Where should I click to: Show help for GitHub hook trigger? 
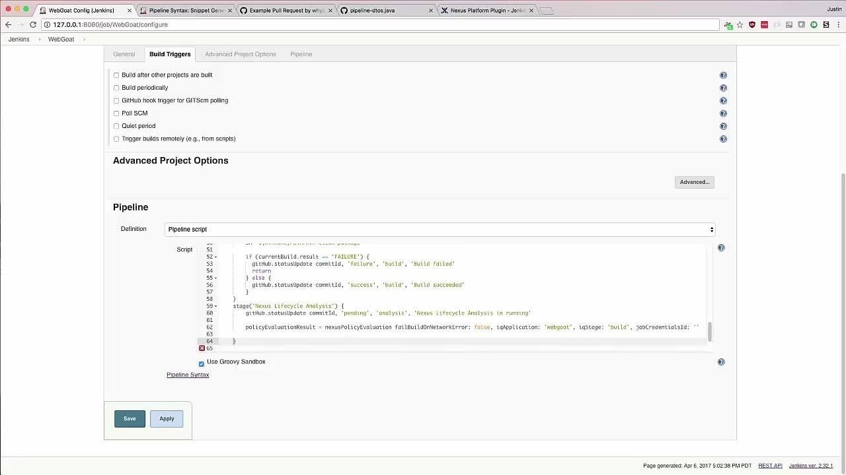(723, 101)
